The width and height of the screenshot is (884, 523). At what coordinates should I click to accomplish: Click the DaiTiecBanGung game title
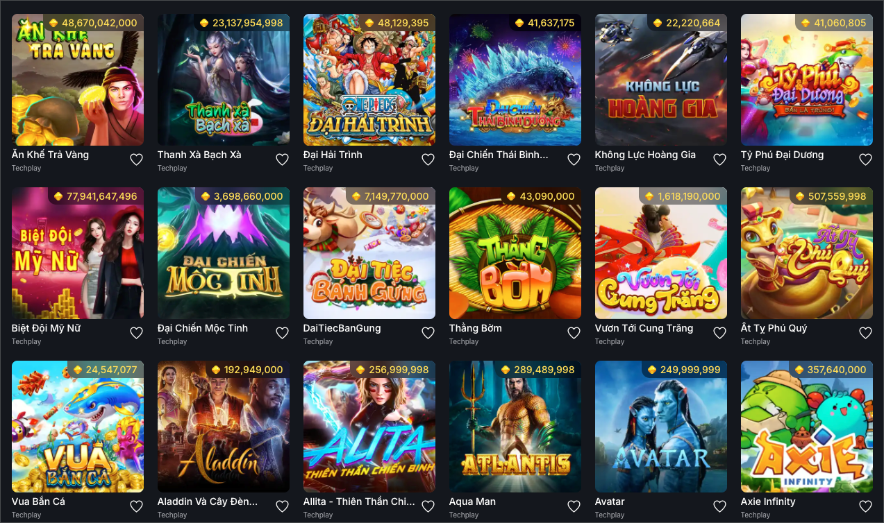pyautogui.click(x=342, y=328)
